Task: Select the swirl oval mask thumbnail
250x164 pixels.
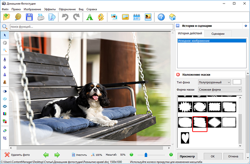Action: [x=200, y=107]
